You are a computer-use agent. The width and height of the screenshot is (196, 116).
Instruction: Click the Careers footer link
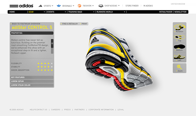click(x=56, y=110)
